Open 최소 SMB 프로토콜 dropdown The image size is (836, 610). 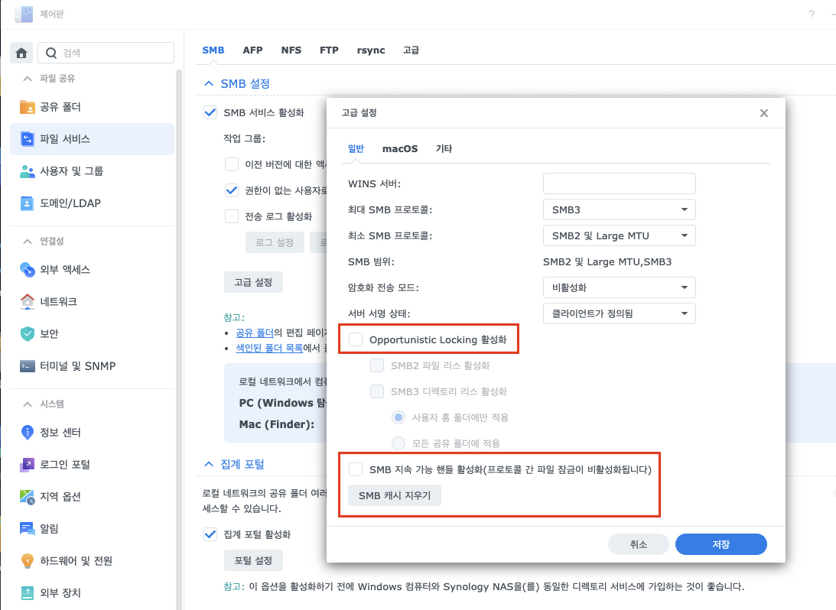(619, 235)
